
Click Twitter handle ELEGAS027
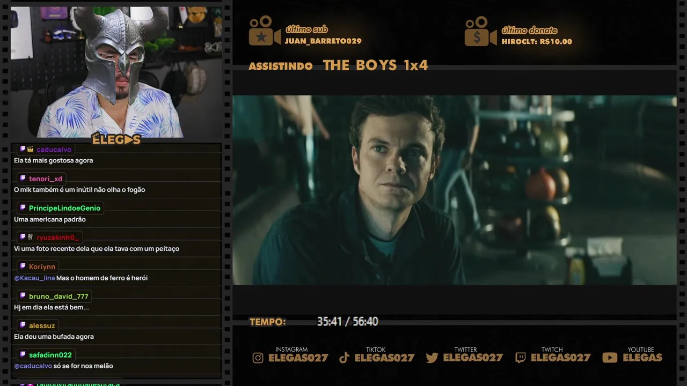[x=473, y=358]
